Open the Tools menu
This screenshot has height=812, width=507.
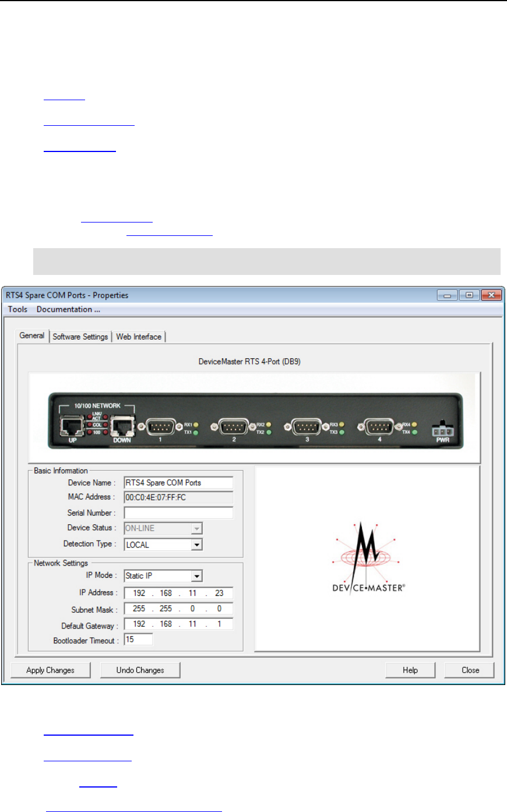click(x=17, y=309)
